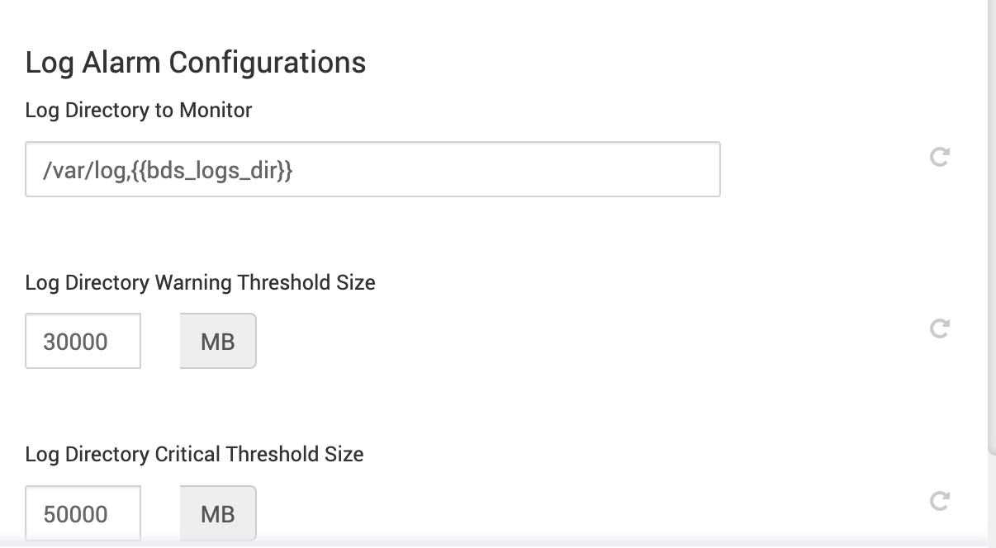The height and width of the screenshot is (548, 996).
Task: Click the word Warning in the threshold label
Action: click(193, 282)
